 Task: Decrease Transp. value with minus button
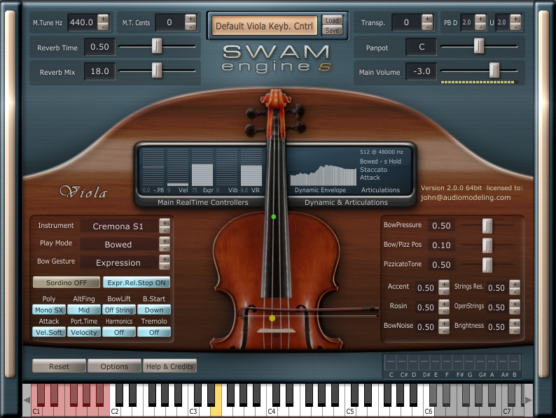tap(427, 27)
